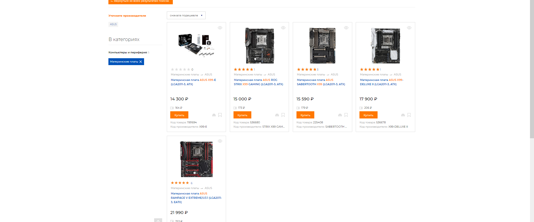The height and width of the screenshot is (222, 534).
Task: Click the 15 590 ₽ price
Action: click(305, 99)
